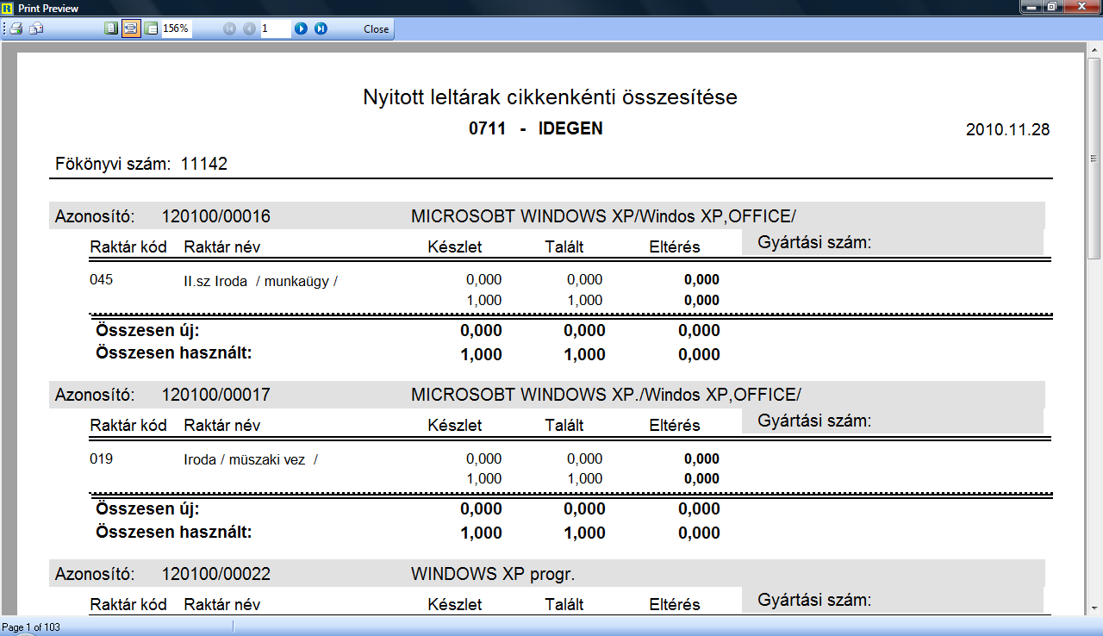Image resolution: width=1103 pixels, height=636 pixels.
Task: Click identifier 120100/00016
Action: pos(216,216)
